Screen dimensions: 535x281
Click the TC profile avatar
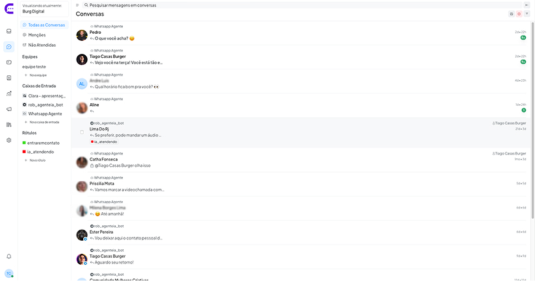coord(9,273)
